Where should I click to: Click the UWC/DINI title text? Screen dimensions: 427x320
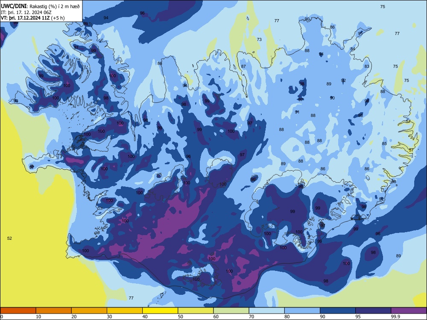(14, 6)
